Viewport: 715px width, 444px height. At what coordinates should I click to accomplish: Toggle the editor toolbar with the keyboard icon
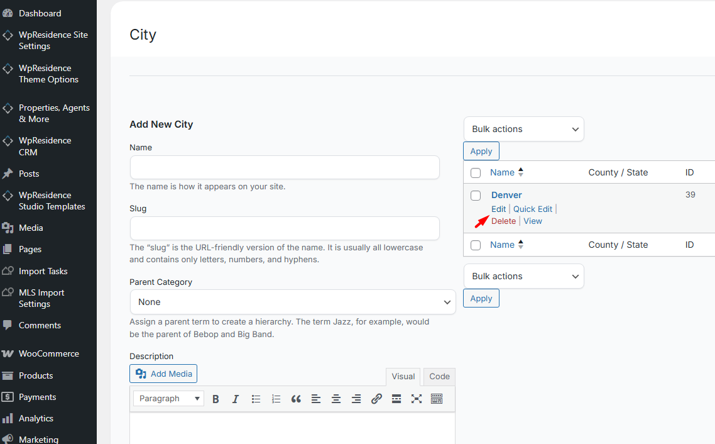pos(437,399)
